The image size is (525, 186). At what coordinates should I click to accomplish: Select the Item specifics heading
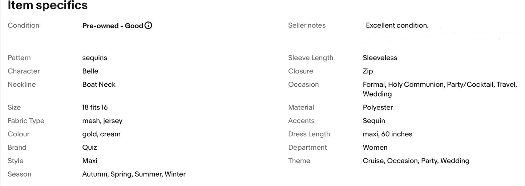pyautogui.click(x=48, y=5)
